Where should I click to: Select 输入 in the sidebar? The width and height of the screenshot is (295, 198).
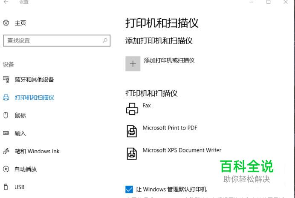(20, 133)
